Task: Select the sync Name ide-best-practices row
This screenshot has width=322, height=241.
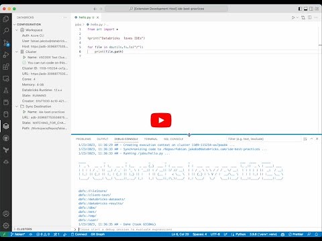Action: (42, 112)
